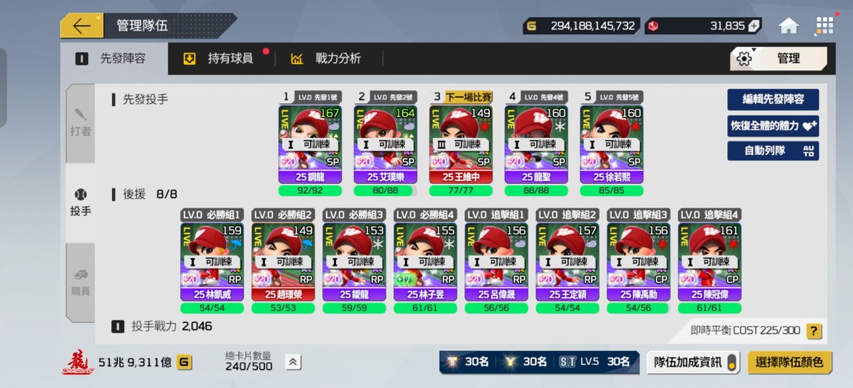Select starting pitcher card 25鋼龍

click(310, 144)
